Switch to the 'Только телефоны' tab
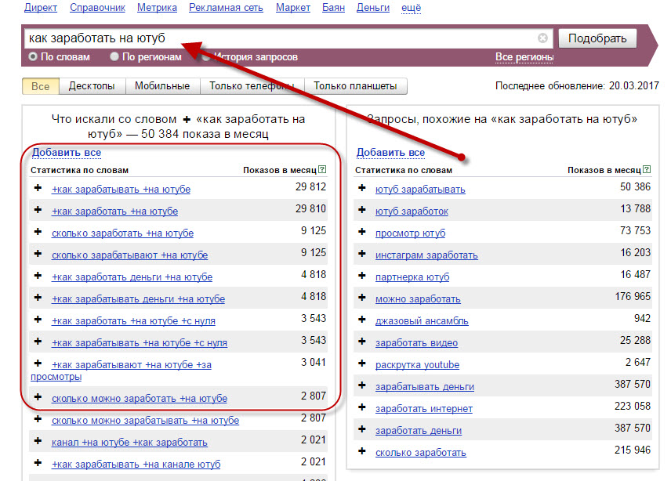This screenshot has height=481, width=671. click(x=252, y=86)
